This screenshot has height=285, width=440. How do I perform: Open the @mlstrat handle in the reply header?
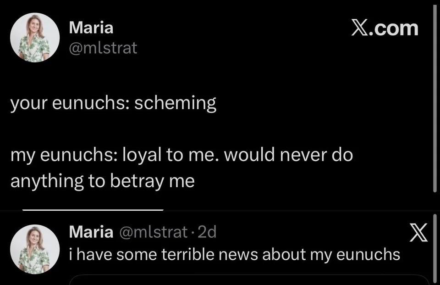click(x=154, y=232)
